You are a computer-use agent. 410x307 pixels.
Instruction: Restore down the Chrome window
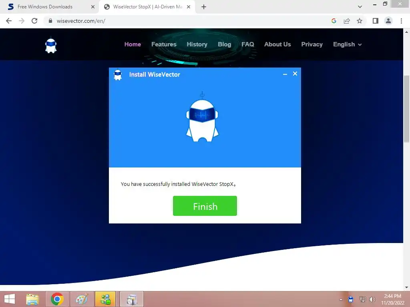point(385,4)
